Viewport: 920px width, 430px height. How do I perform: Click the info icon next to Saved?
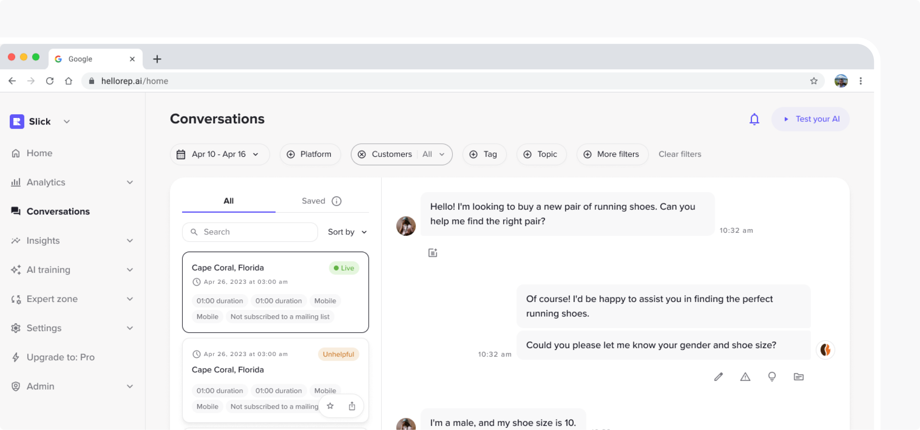tap(336, 201)
